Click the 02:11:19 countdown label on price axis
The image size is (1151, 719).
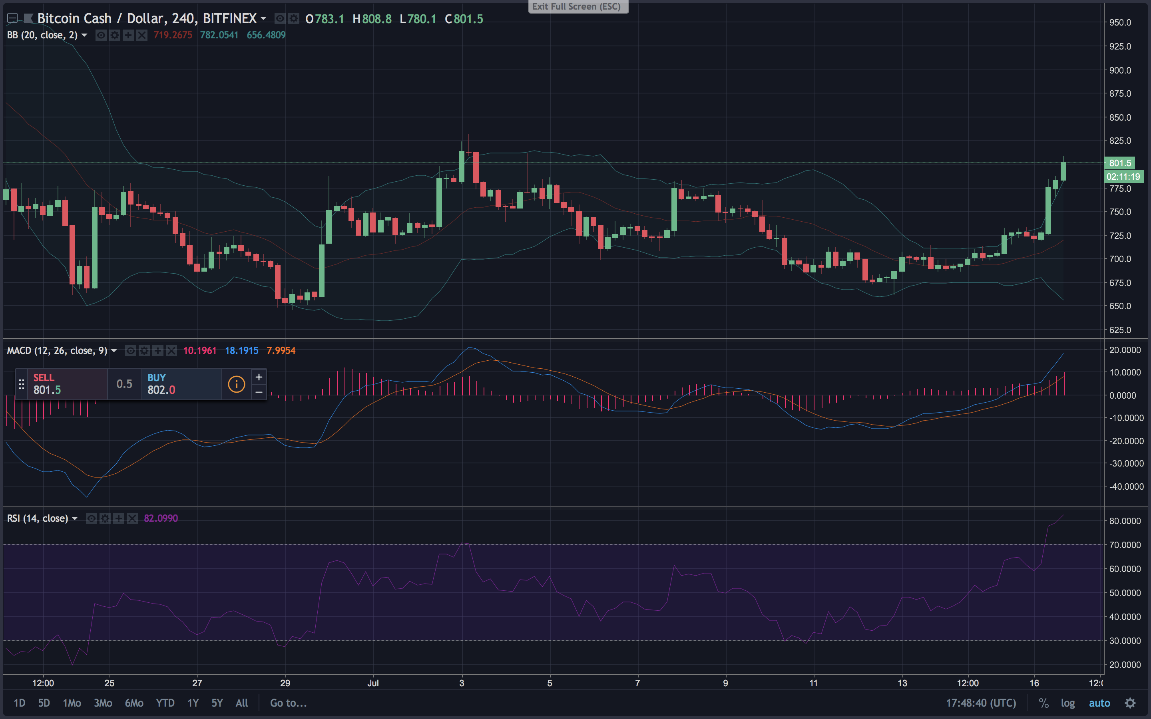pyautogui.click(x=1123, y=177)
